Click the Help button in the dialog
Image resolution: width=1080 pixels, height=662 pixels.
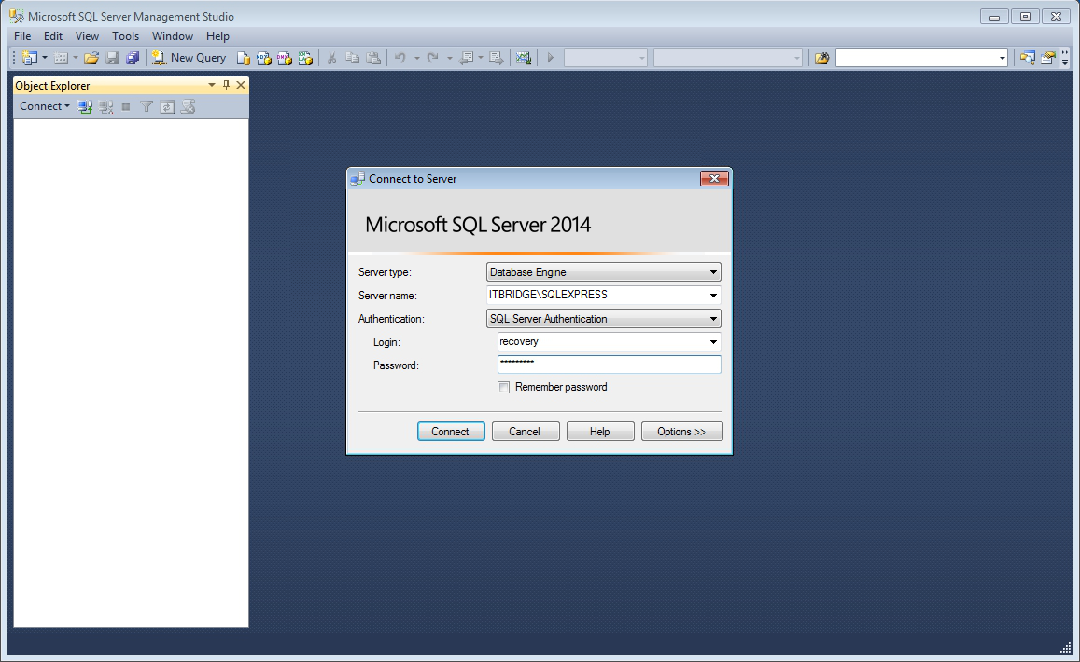(x=600, y=432)
